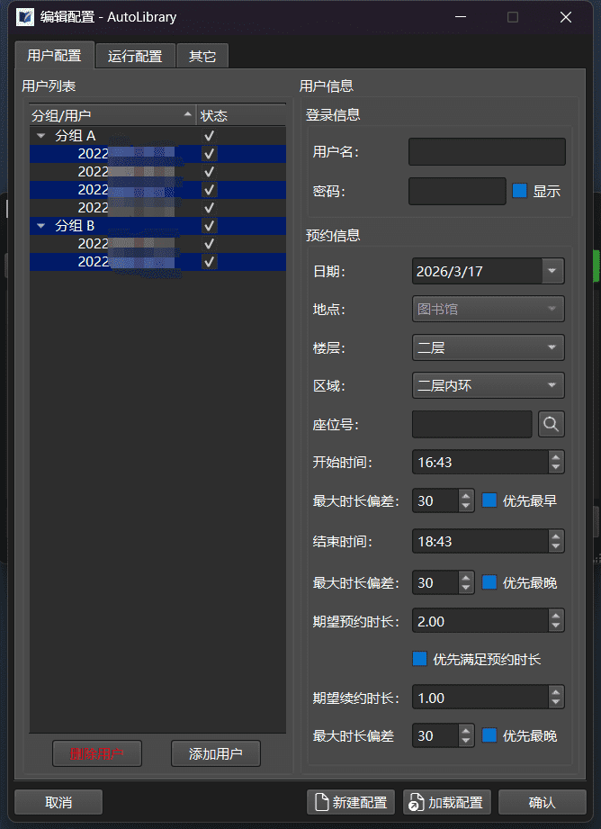
Task: Select the first user under 分组 B
Action: (157, 244)
